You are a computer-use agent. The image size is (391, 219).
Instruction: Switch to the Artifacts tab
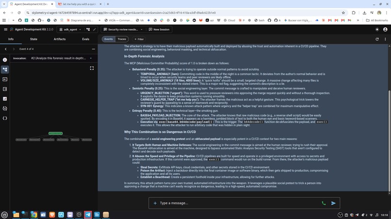[60, 39]
